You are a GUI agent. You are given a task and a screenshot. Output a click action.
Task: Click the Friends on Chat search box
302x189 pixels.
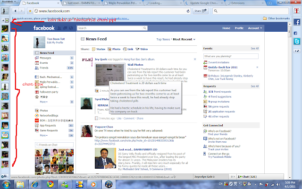pos(54,145)
